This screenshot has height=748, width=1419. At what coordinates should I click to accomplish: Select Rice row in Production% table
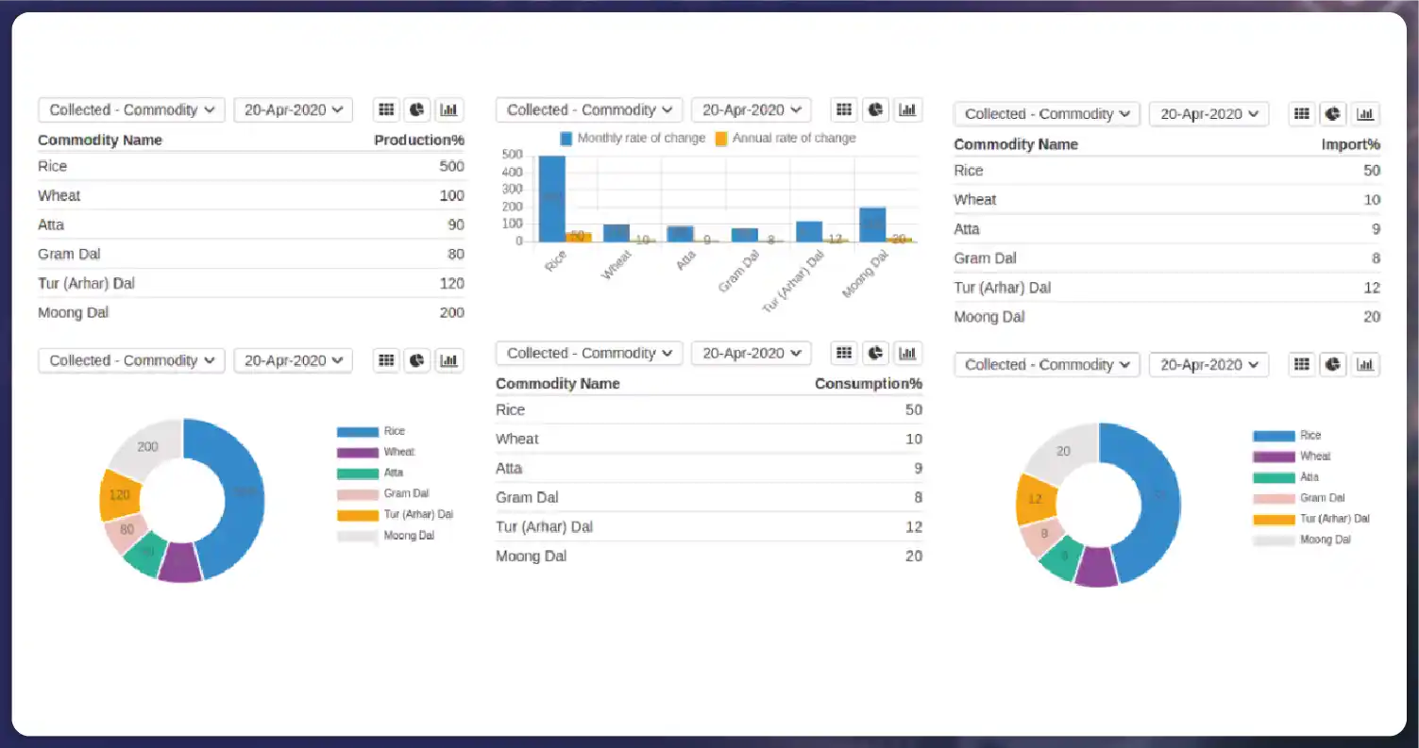pyautogui.click(x=251, y=166)
